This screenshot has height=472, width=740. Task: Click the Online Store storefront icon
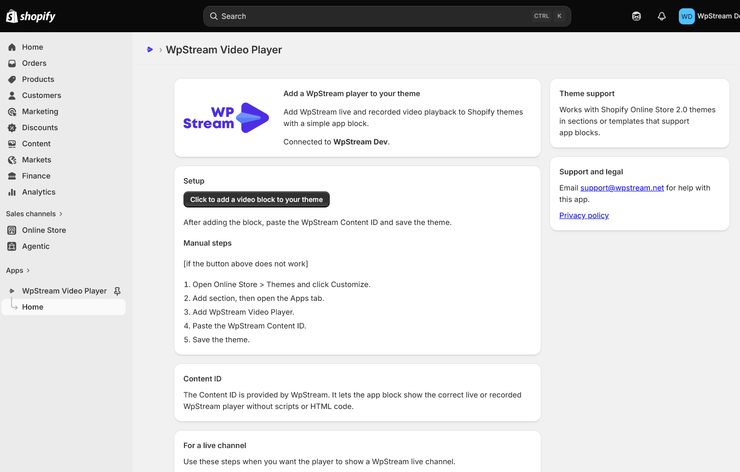12,230
